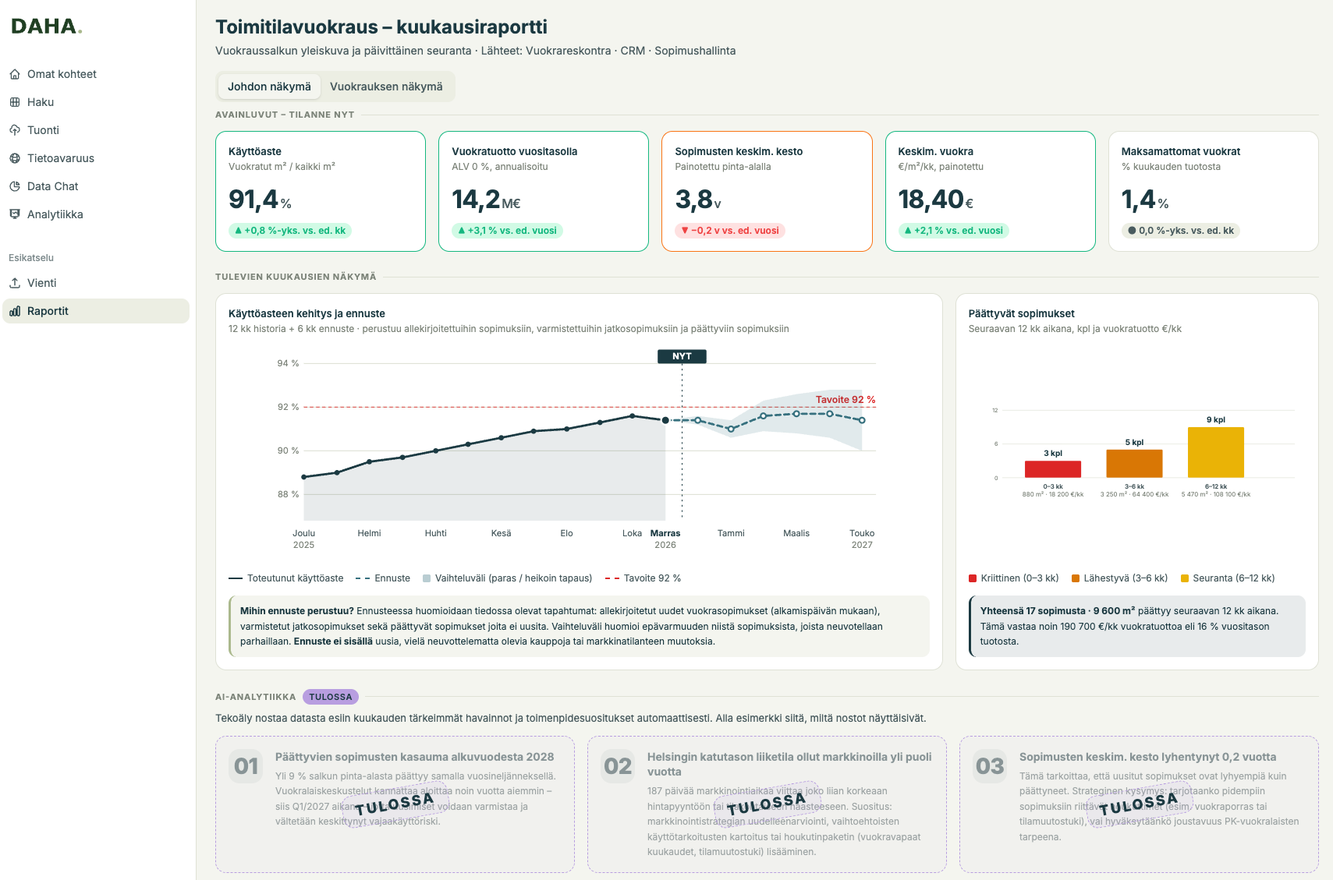Click the Ennuste legend entry
This screenshot has width=1333, height=880.
coord(383,578)
